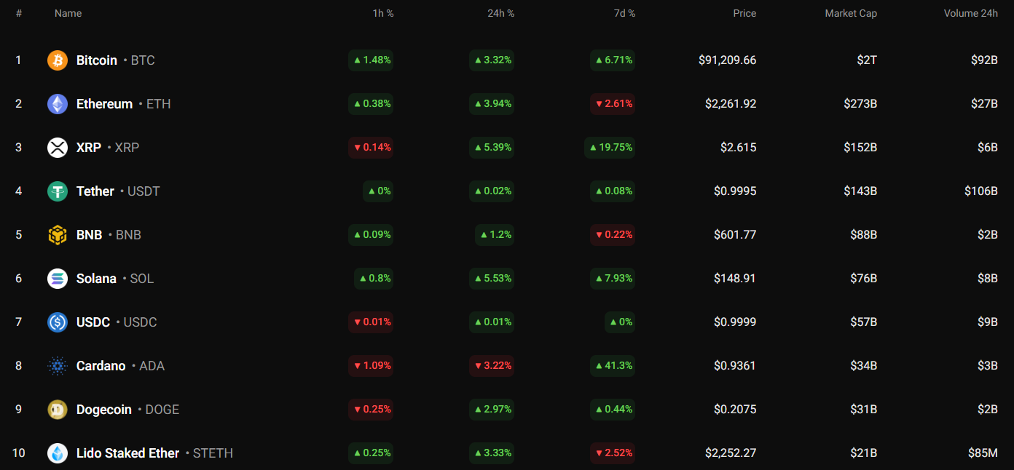Screen dimensions: 1014x470
Task: Click the Bitcoin coin logo icon
Action: [x=58, y=60]
